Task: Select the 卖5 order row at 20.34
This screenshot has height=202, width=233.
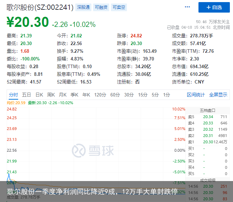Action: point(208,117)
